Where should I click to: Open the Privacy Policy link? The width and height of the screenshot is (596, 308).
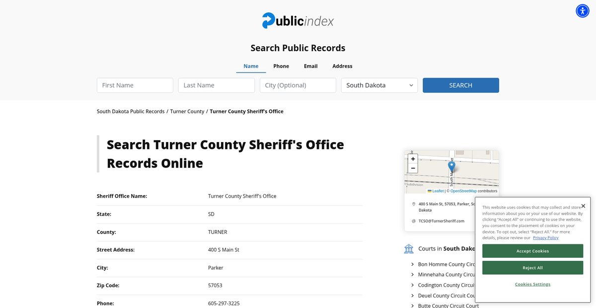click(x=545, y=238)
